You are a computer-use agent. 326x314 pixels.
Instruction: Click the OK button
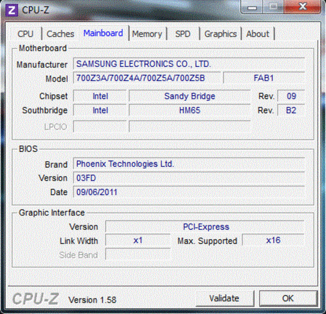point(288,298)
